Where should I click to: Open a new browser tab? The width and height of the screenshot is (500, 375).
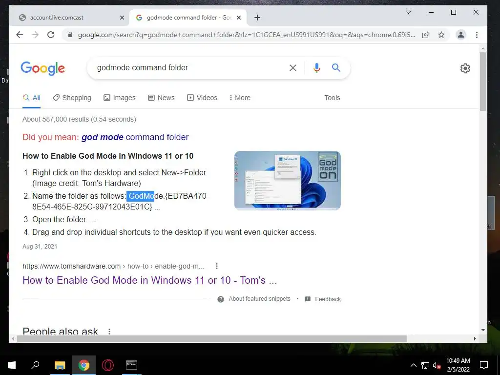coord(257,18)
